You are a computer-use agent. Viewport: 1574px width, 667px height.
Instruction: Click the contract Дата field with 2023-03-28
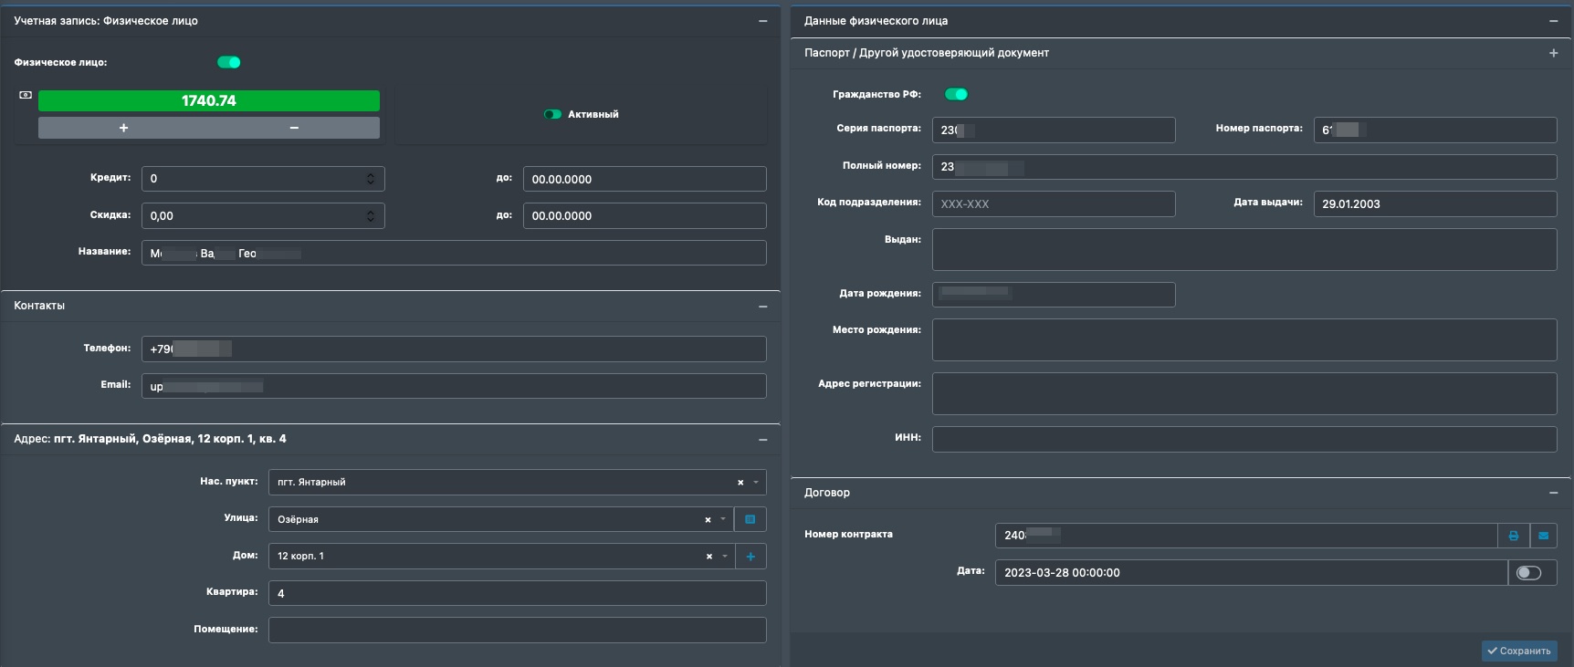1251,573
